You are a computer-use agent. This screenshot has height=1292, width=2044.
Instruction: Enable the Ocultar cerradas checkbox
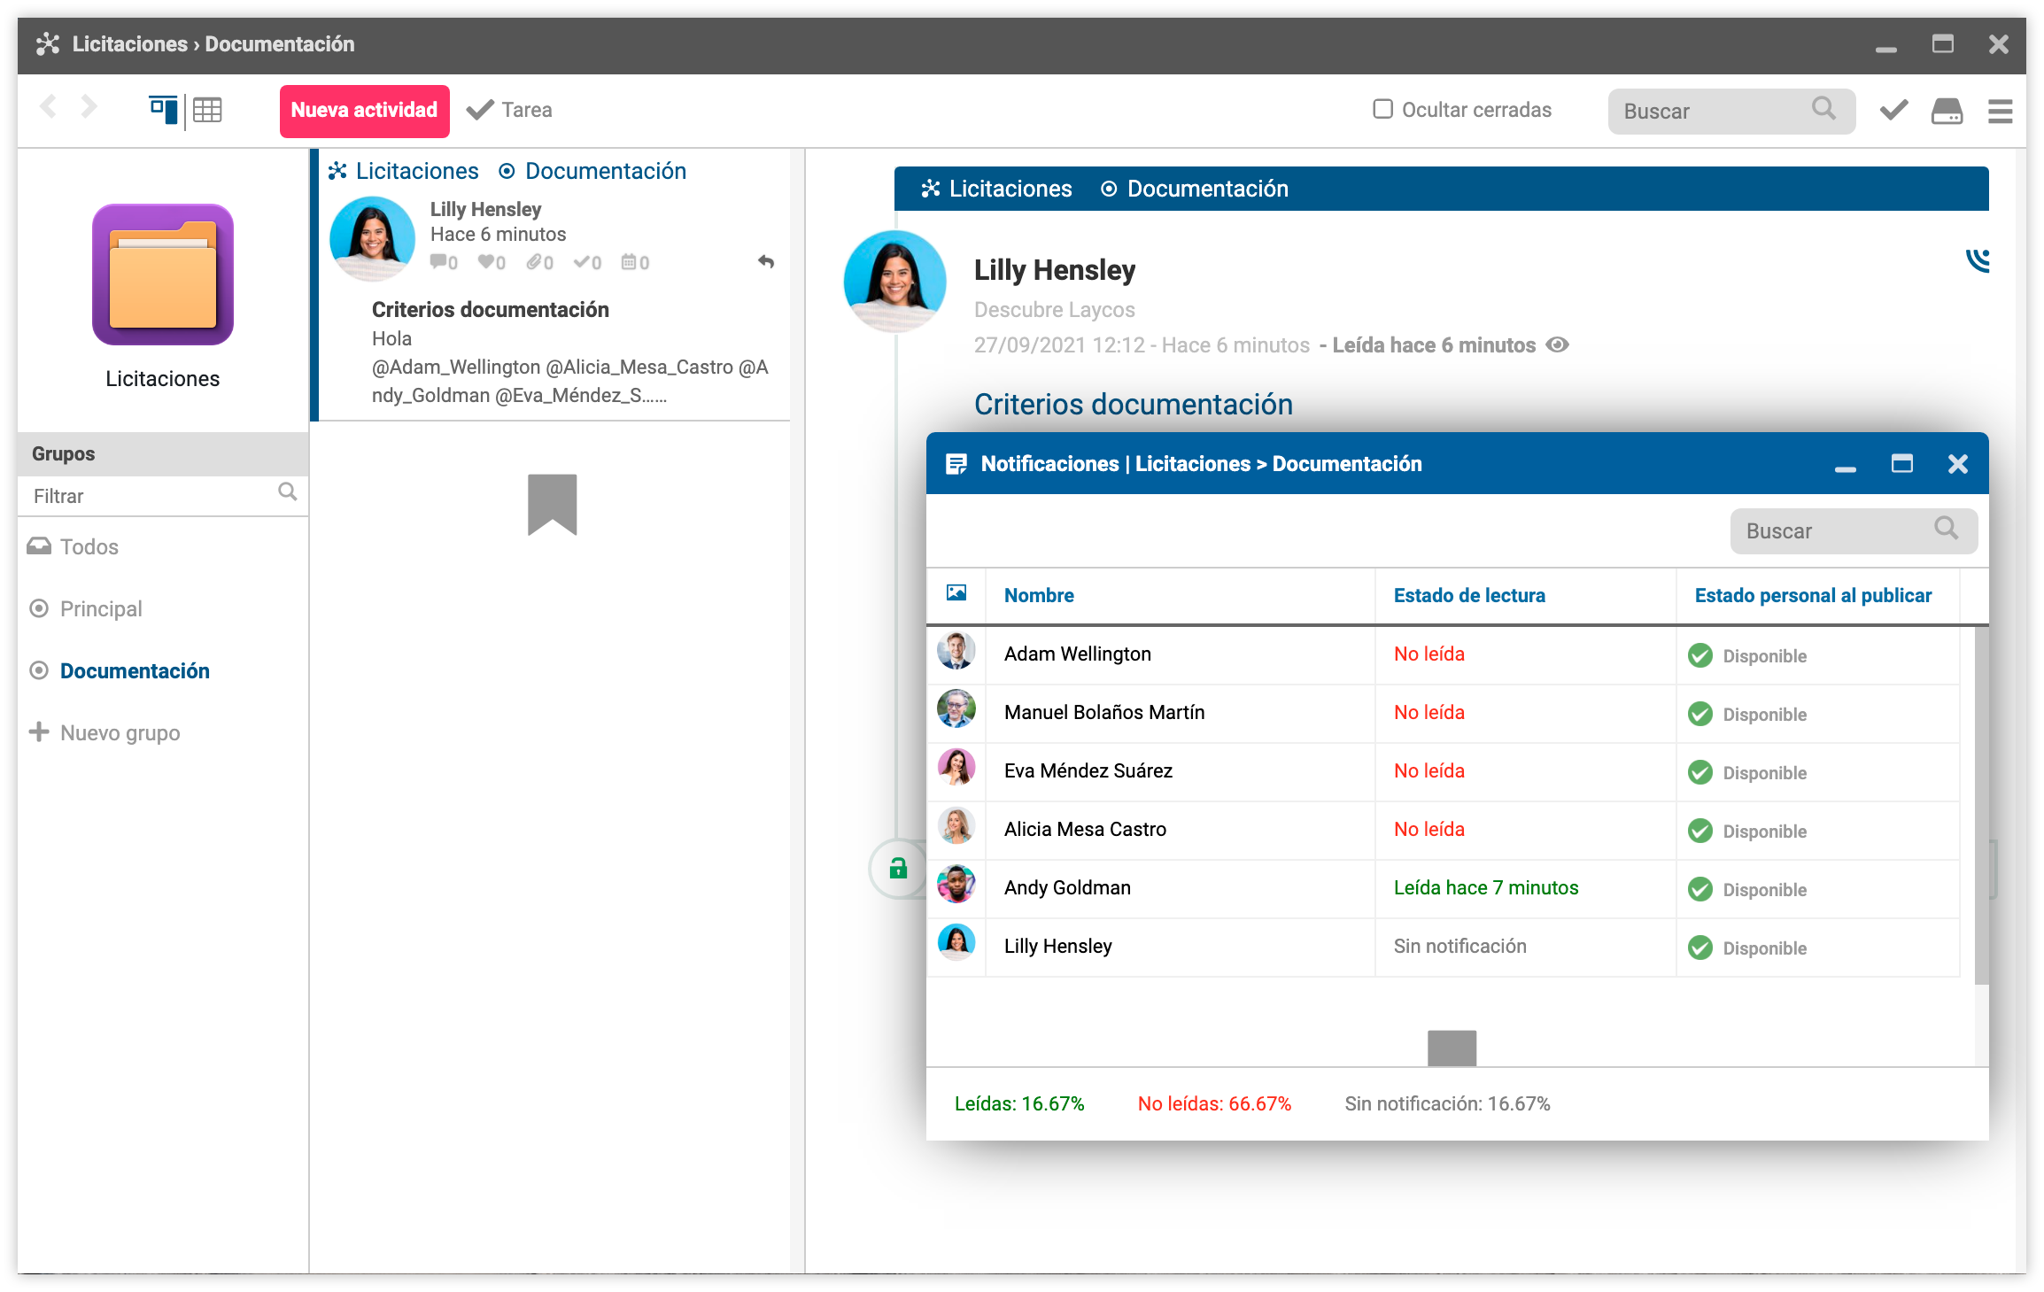[1382, 109]
